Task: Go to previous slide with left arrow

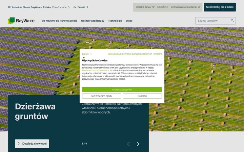Action: coord(128,144)
